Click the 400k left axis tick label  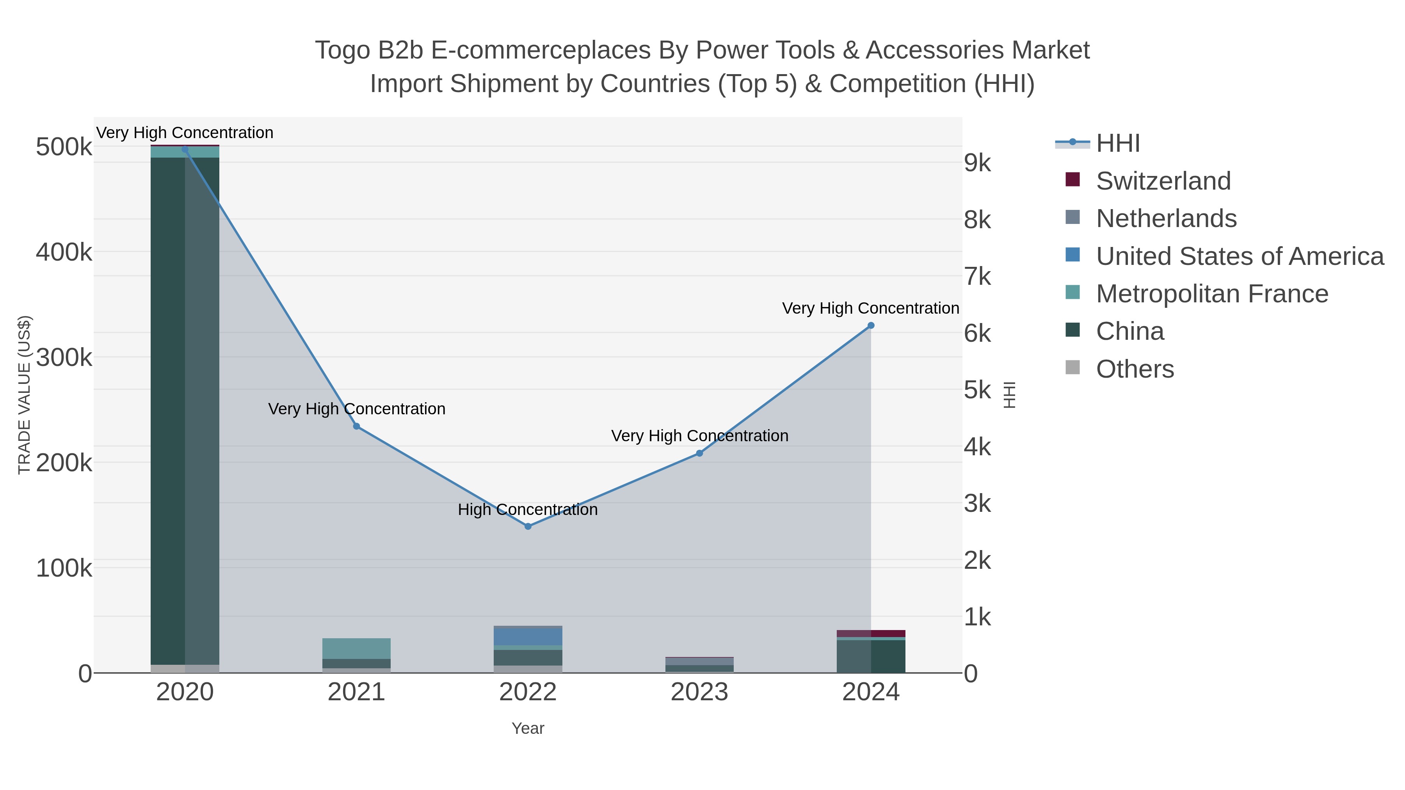(x=64, y=252)
